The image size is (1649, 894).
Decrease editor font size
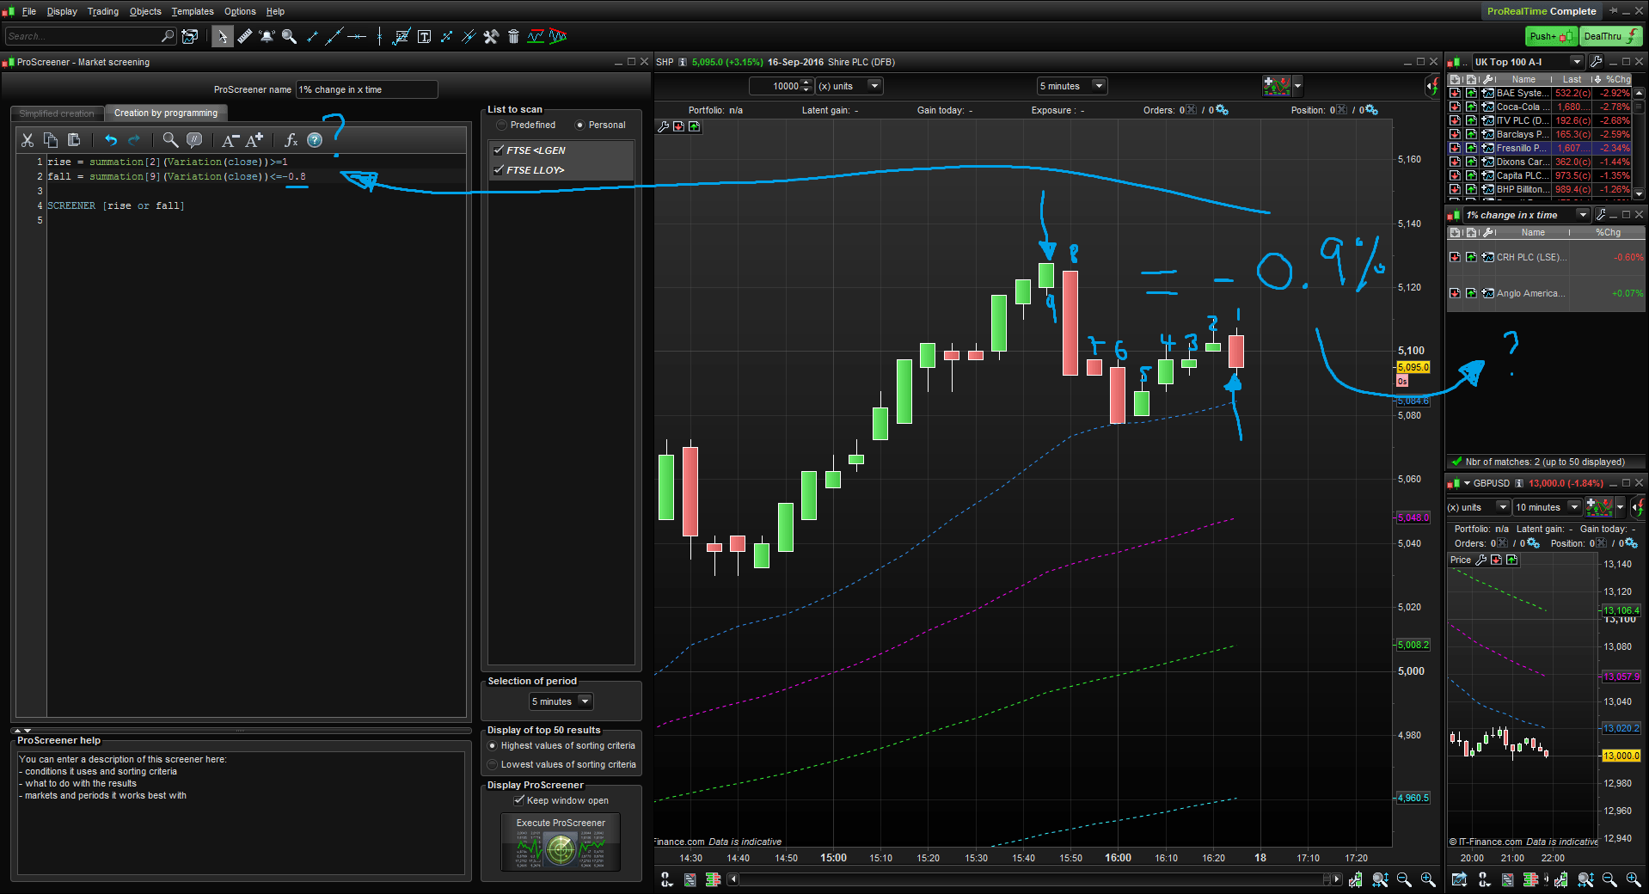click(x=230, y=140)
